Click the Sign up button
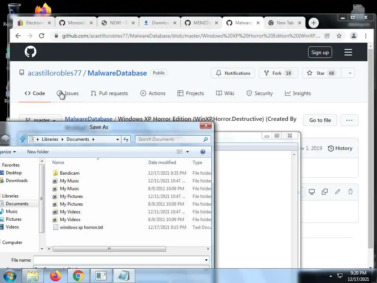This screenshot has height=283, width=377. pyautogui.click(x=320, y=52)
